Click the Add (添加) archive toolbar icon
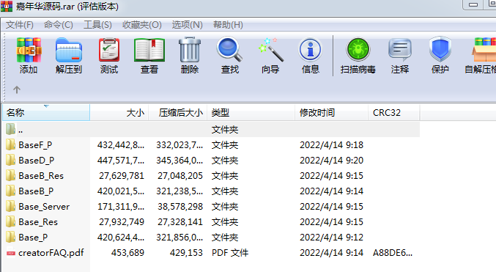This screenshot has height=272, width=496. click(x=29, y=50)
